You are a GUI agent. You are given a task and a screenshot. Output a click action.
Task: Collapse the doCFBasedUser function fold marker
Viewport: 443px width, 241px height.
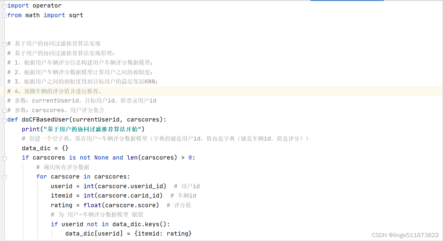coord(5,120)
